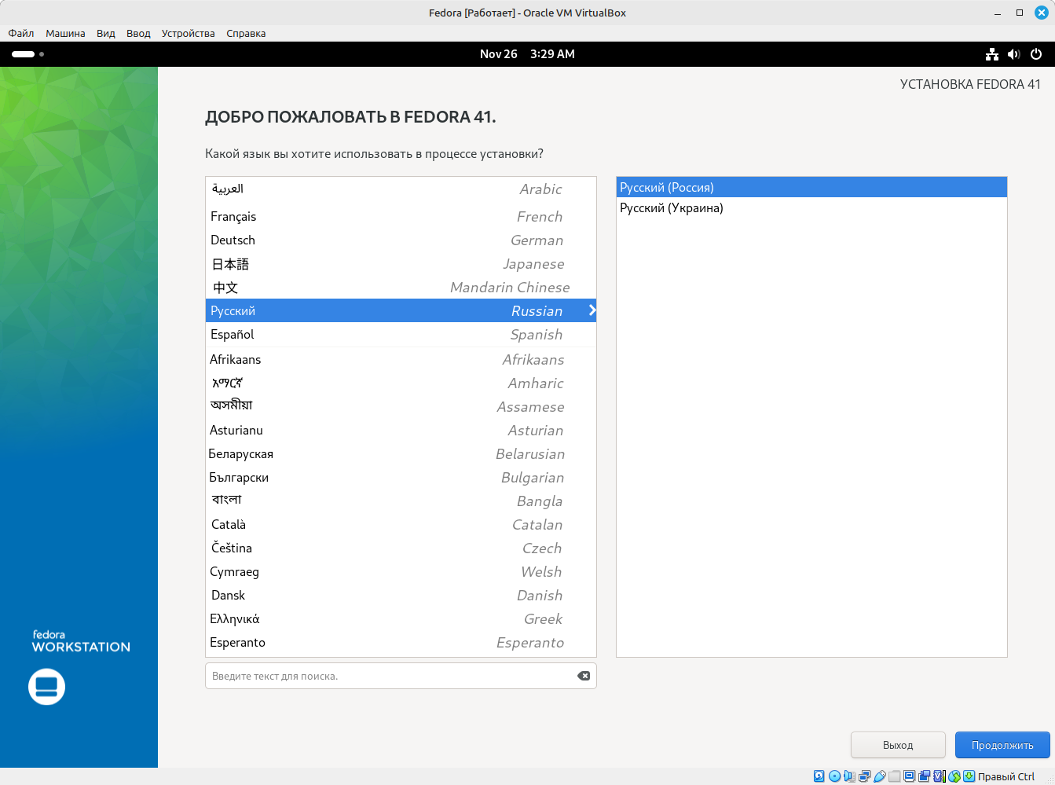
Task: Select Français (French) language
Action: [401, 216]
